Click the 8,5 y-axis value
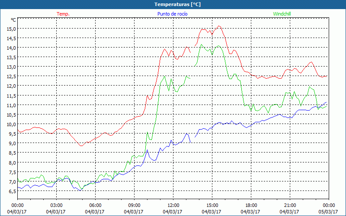This screenshot has height=216, width=346. pyautogui.click(x=13, y=153)
